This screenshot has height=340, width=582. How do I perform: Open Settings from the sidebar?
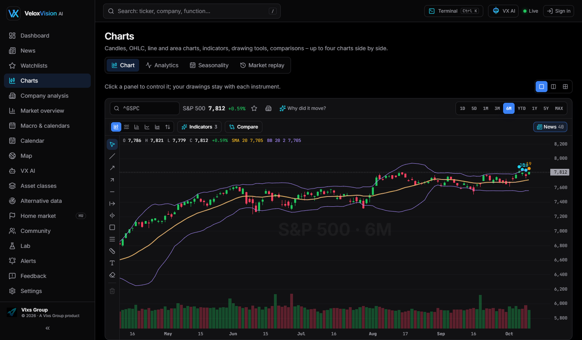47,291
